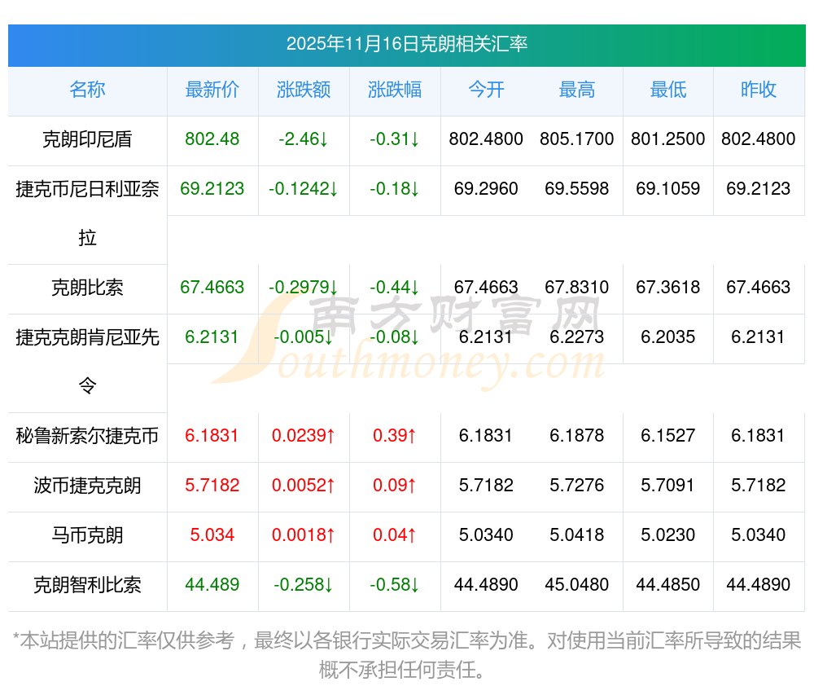Select the 秘鲁新索尔捷克币 row name
Image resolution: width=814 pixels, height=695 pixels.
[87, 436]
